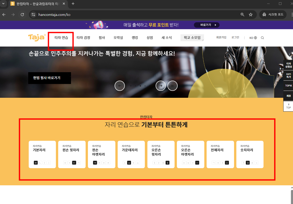Click the 바로가기 banner button
This screenshot has height=204, width=293.
pyautogui.click(x=207, y=25)
